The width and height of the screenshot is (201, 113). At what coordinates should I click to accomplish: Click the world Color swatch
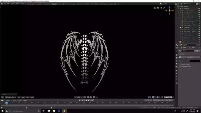pyautogui.click(x=195, y=61)
